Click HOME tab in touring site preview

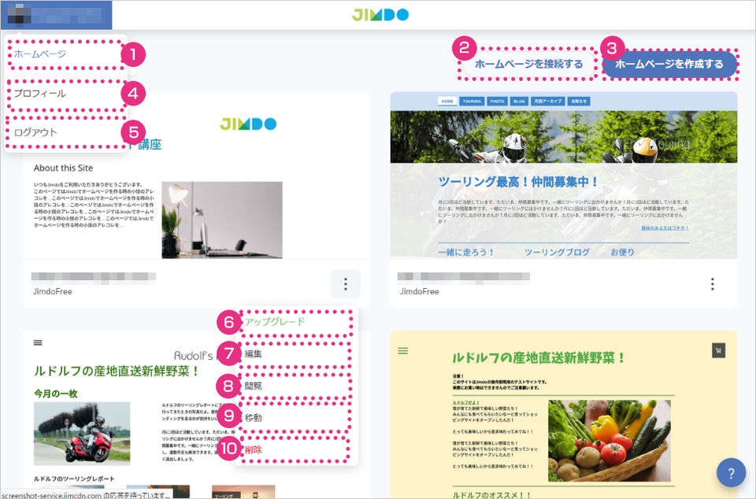click(x=447, y=102)
